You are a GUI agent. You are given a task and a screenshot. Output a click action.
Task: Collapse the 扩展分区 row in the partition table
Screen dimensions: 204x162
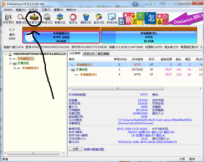tap(69, 70)
